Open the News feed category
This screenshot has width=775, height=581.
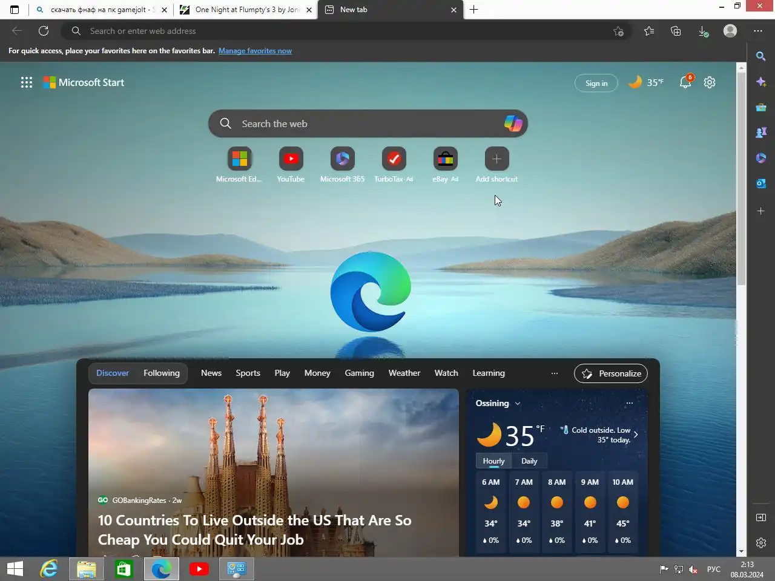pyautogui.click(x=211, y=373)
